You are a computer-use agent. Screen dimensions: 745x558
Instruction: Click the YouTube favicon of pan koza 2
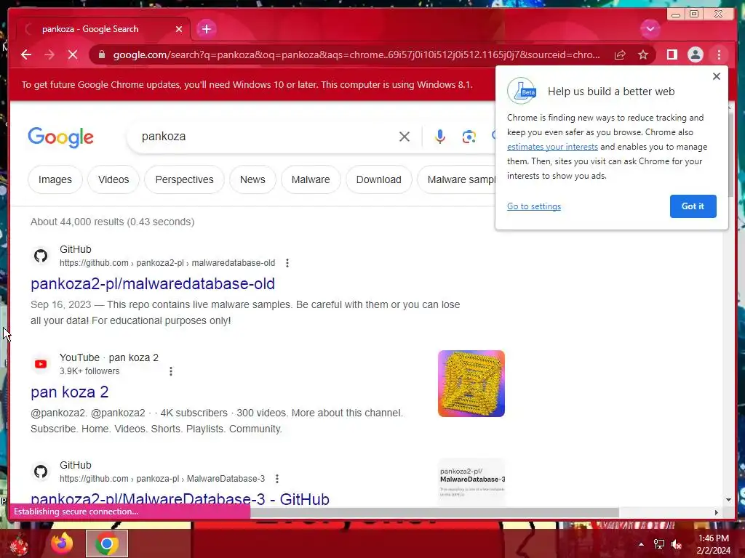pos(41,364)
